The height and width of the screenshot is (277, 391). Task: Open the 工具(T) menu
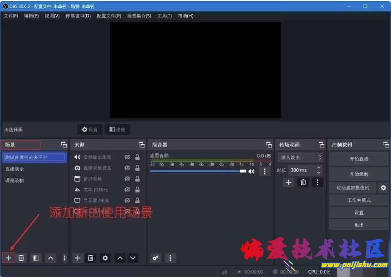pyautogui.click(x=164, y=16)
